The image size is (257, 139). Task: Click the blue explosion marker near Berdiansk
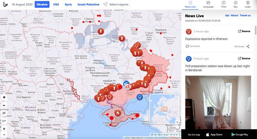pos(140,97)
